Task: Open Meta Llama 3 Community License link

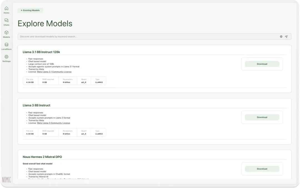Action: click(x=53, y=123)
